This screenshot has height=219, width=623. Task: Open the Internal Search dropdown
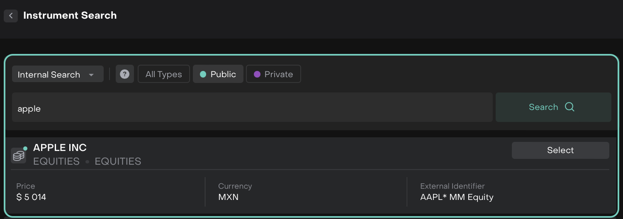[58, 74]
